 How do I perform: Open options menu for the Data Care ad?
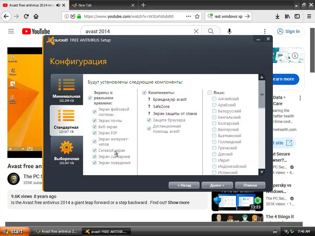click(x=300, y=98)
